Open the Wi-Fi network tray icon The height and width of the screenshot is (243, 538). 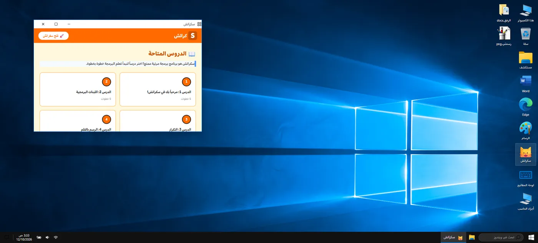point(56,237)
